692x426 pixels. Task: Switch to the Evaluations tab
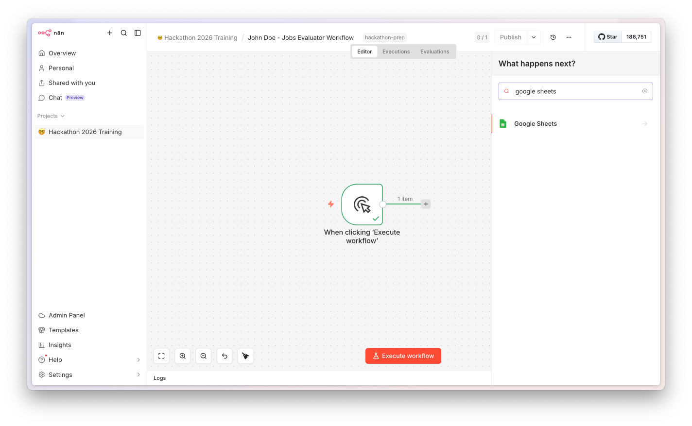coord(435,51)
